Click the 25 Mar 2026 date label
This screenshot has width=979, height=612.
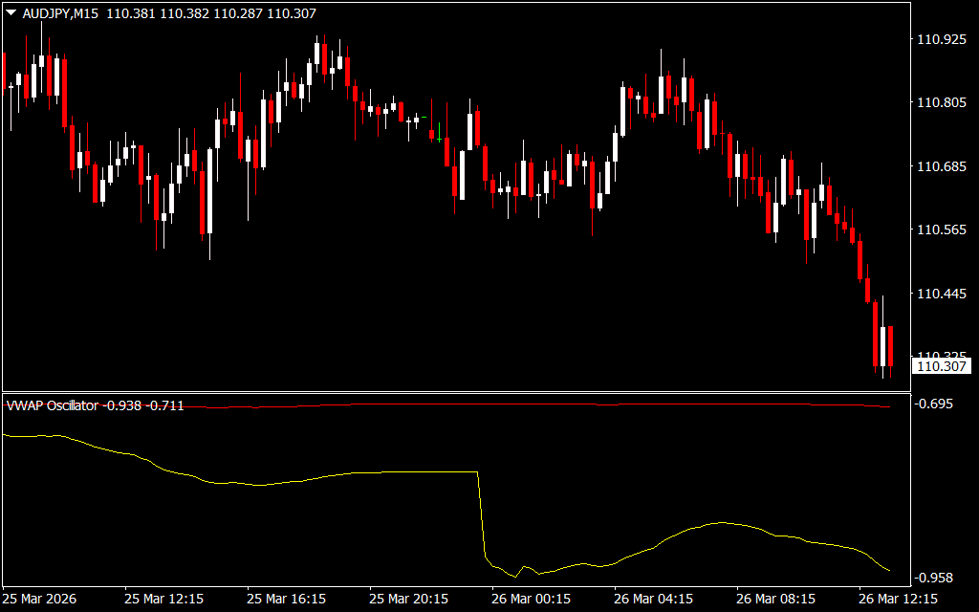click(x=40, y=599)
